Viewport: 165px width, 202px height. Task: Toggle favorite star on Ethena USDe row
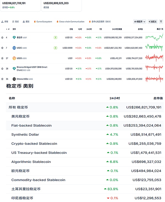point(2,79)
